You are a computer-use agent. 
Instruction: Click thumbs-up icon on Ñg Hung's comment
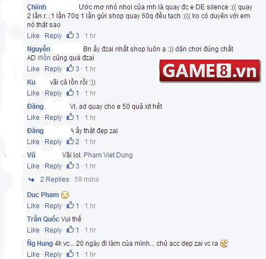click(70, 253)
